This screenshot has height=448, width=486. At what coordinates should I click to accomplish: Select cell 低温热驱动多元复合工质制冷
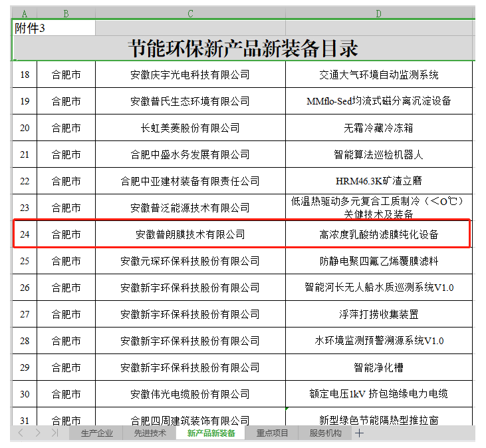[379, 207]
